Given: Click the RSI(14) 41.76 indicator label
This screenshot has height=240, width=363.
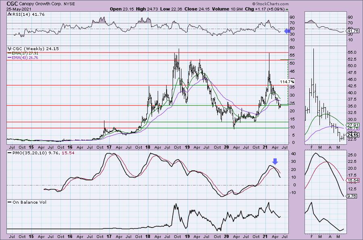Looking at the screenshot, I should tap(28, 15).
